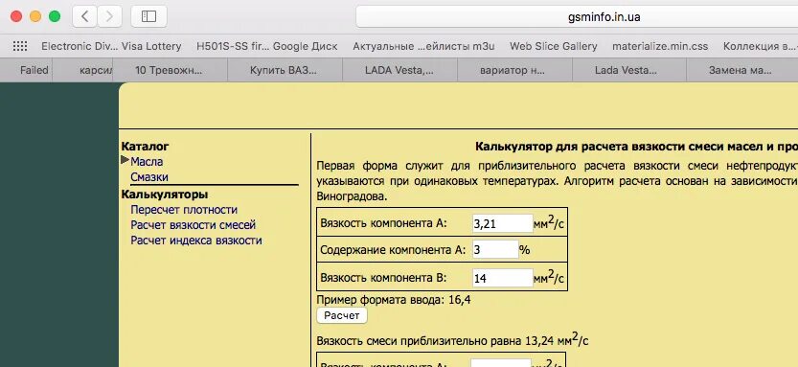This screenshot has height=367, width=798.
Task: Switch to the 10 Тревожн... tab
Action: [x=170, y=70]
